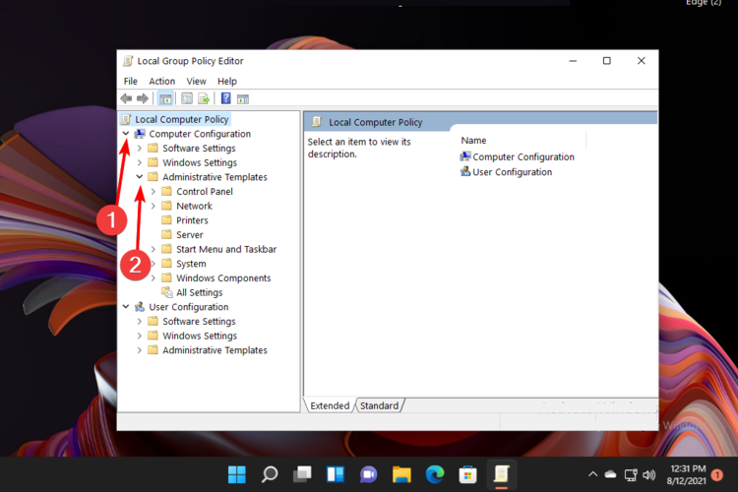Select Computer Configuration in the tree

200,134
